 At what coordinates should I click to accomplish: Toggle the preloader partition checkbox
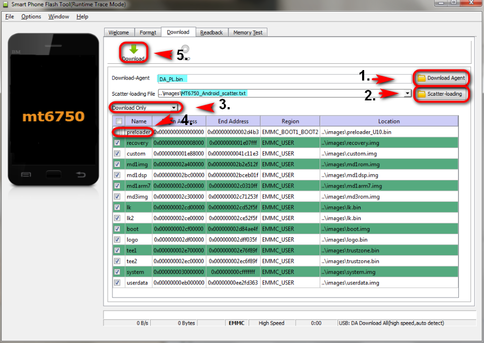tap(117, 132)
